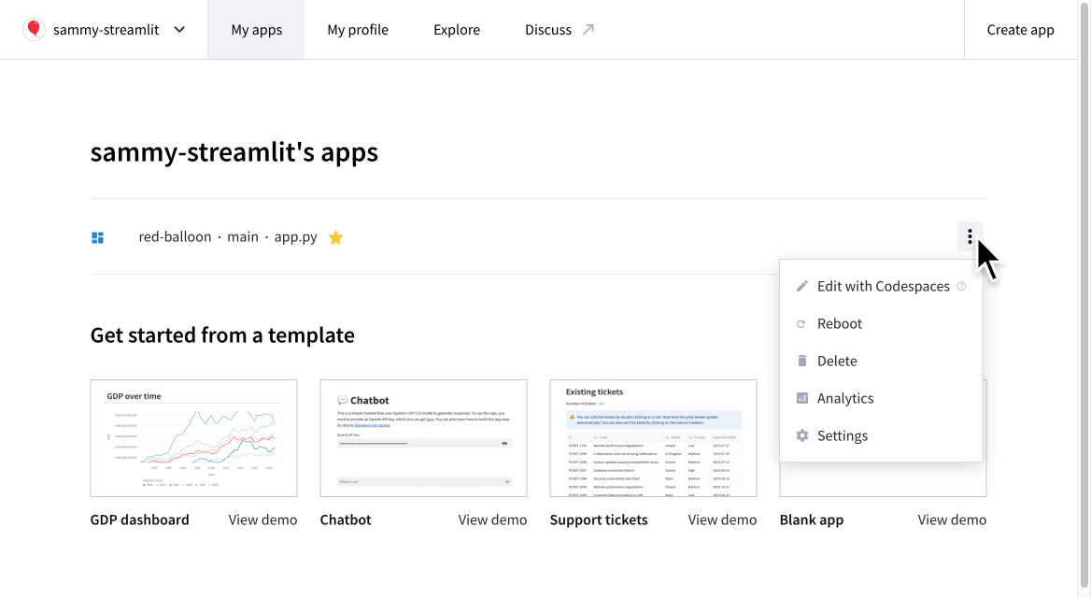Select Edit with Codespaces from the menu
1091x598 pixels.
click(883, 286)
